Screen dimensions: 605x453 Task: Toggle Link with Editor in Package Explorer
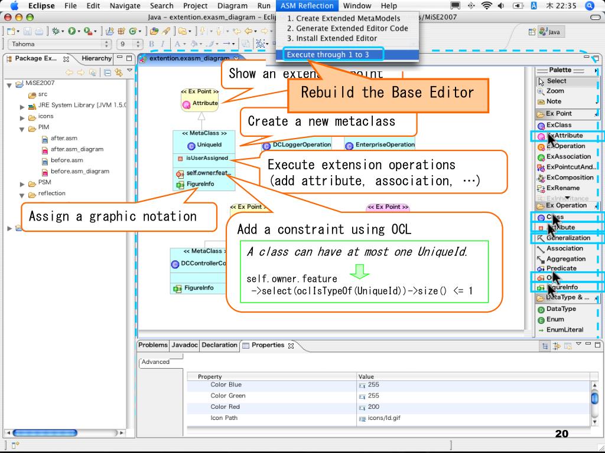click(x=118, y=73)
